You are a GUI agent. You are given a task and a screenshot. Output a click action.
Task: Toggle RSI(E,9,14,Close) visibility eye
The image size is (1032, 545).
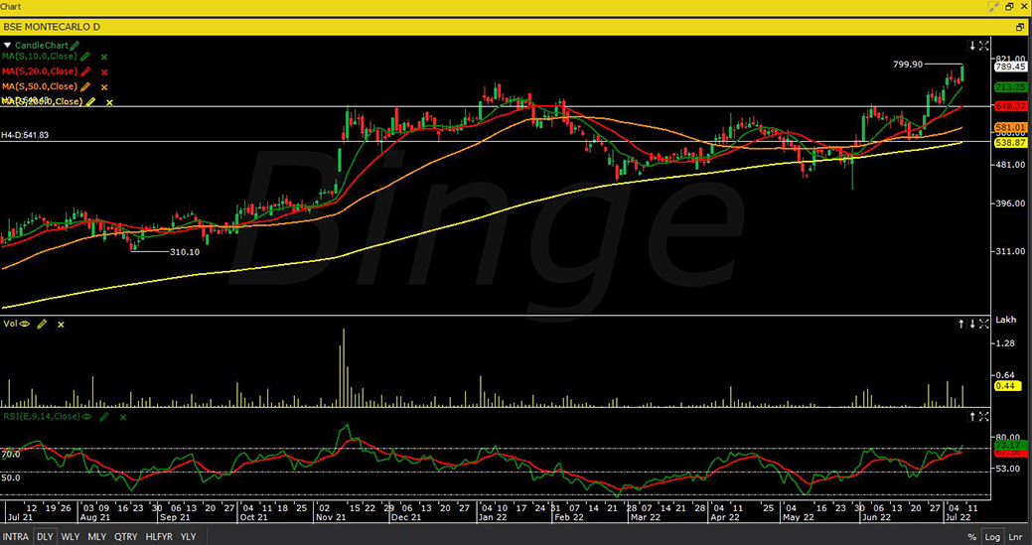pos(86,416)
